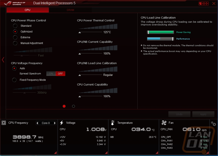Viewport: 218px width, 156px height.
Task: Select Extreme power phase control
Action: pos(15,37)
